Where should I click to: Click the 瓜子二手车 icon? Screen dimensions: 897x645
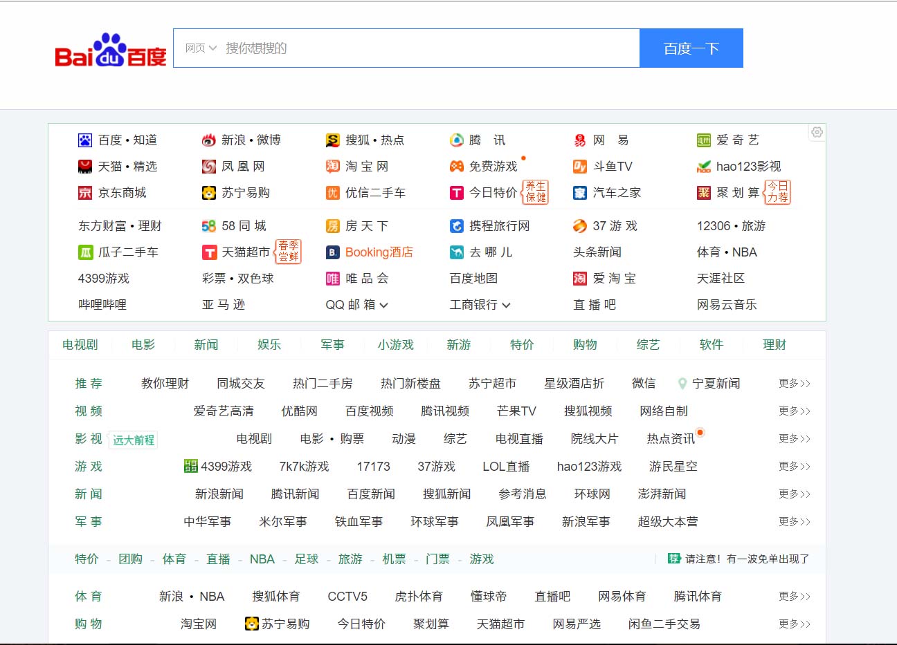(85, 252)
